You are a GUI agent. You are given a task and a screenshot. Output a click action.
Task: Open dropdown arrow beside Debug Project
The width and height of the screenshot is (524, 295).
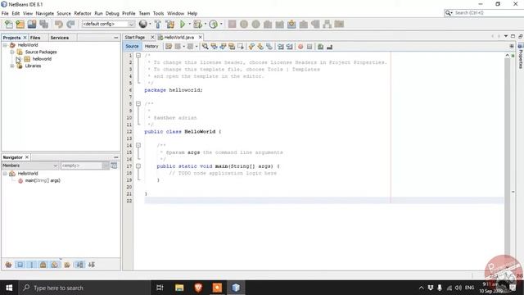pos(206,24)
